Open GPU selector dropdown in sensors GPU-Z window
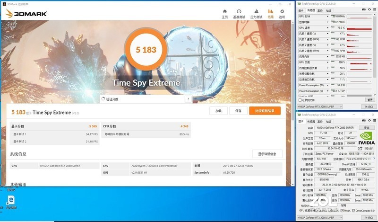 (x=319, y=107)
